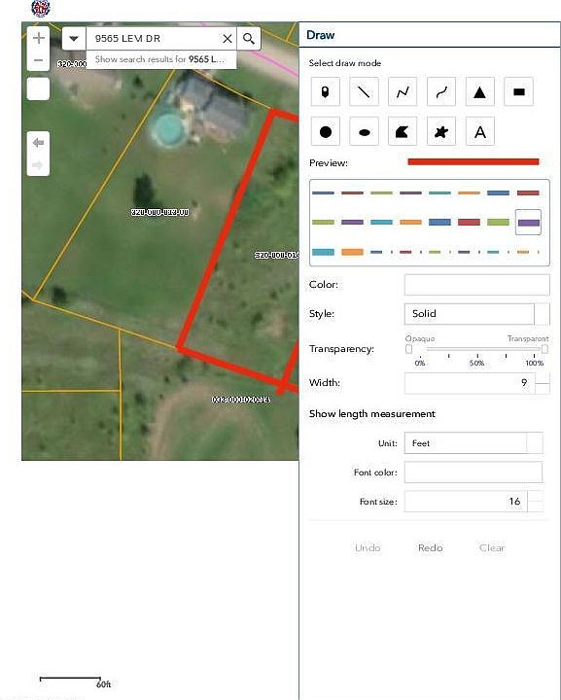This screenshot has width=561, height=700.
Task: Pick the selected purple line swatch
Action: (528, 222)
